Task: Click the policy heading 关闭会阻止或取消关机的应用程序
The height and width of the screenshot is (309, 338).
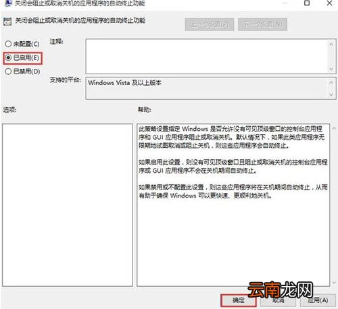Action: (x=80, y=21)
